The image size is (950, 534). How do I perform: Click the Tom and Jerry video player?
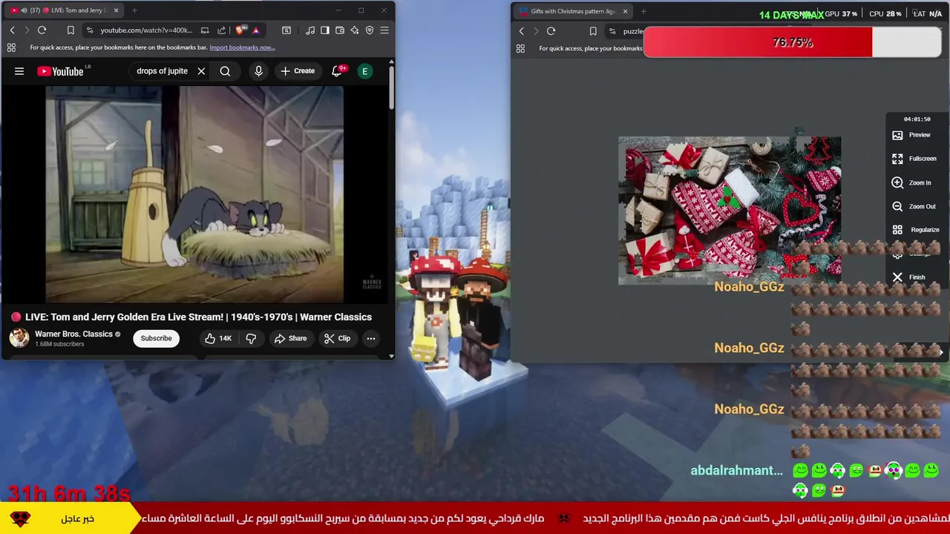tap(194, 194)
